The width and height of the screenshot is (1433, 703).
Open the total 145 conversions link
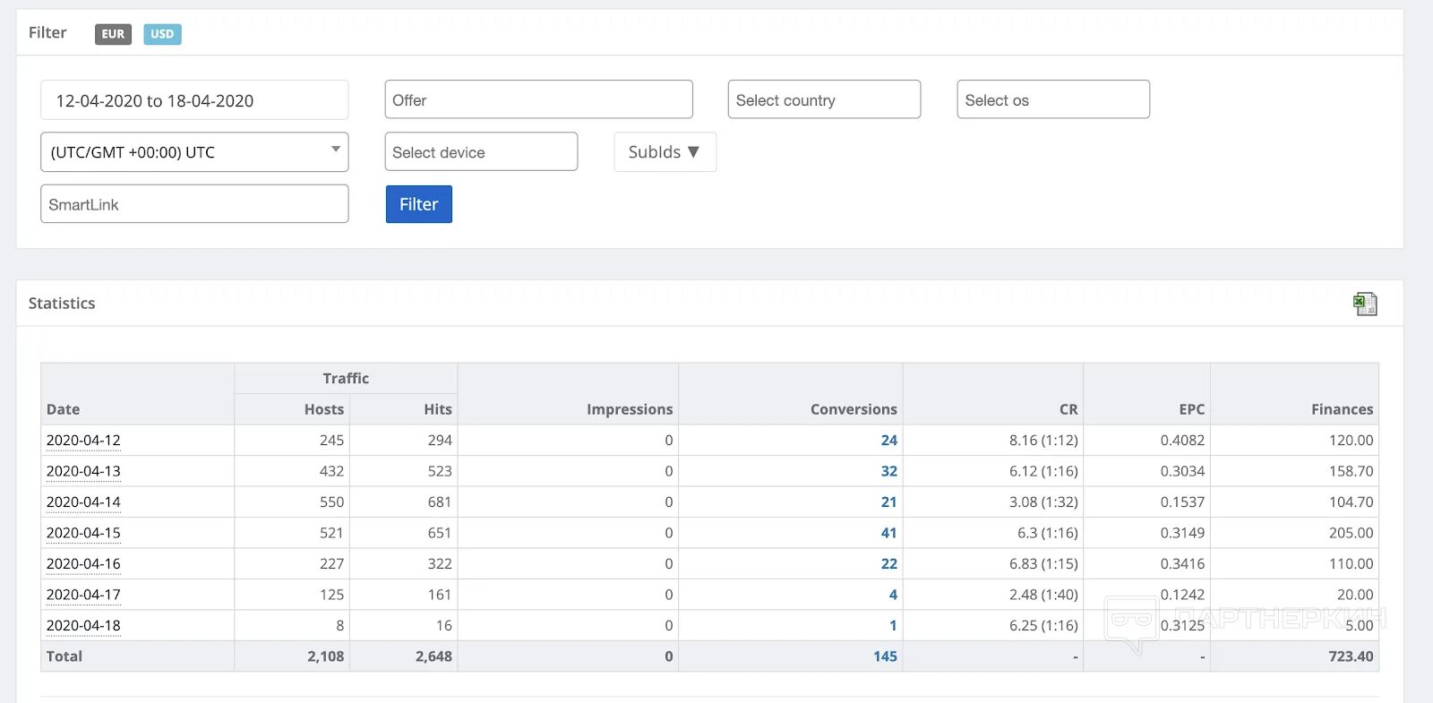[x=885, y=656]
